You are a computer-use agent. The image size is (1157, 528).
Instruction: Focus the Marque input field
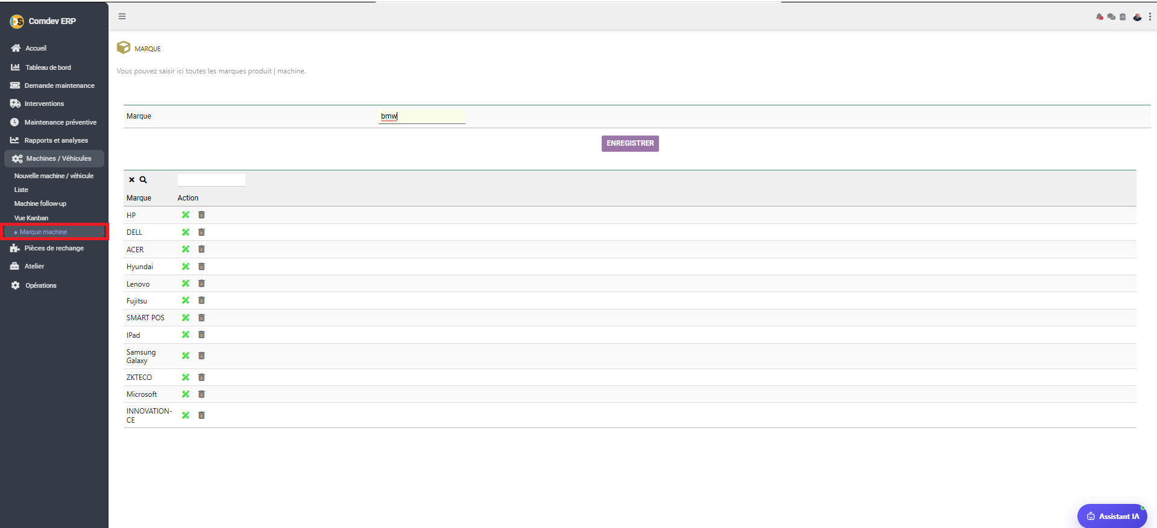422,116
